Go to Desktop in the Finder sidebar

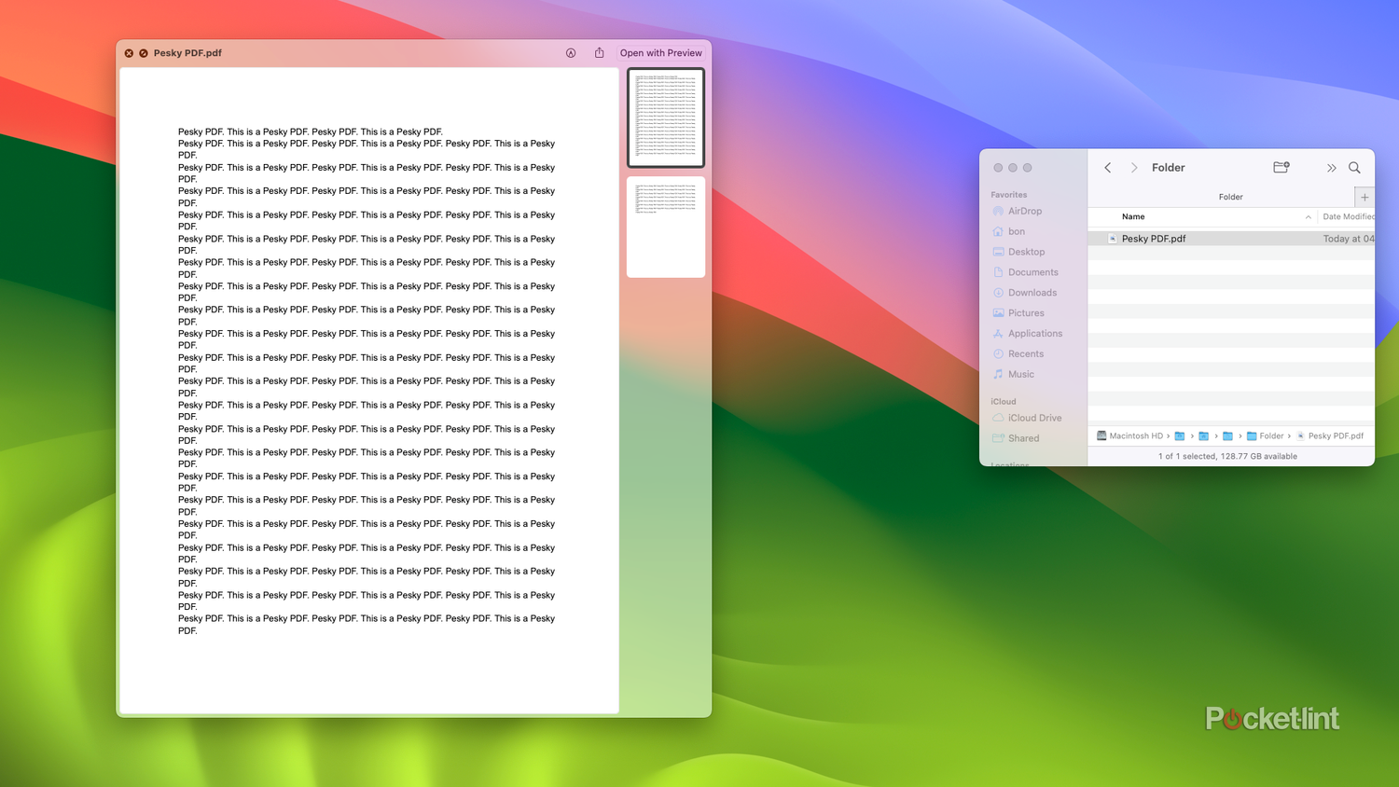tap(1018, 252)
